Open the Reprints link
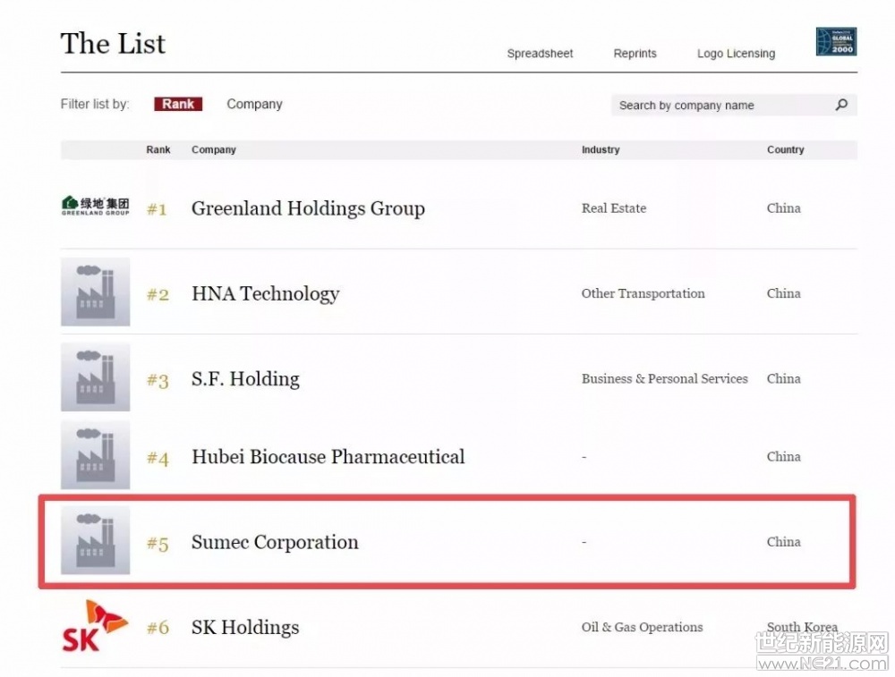 [635, 54]
